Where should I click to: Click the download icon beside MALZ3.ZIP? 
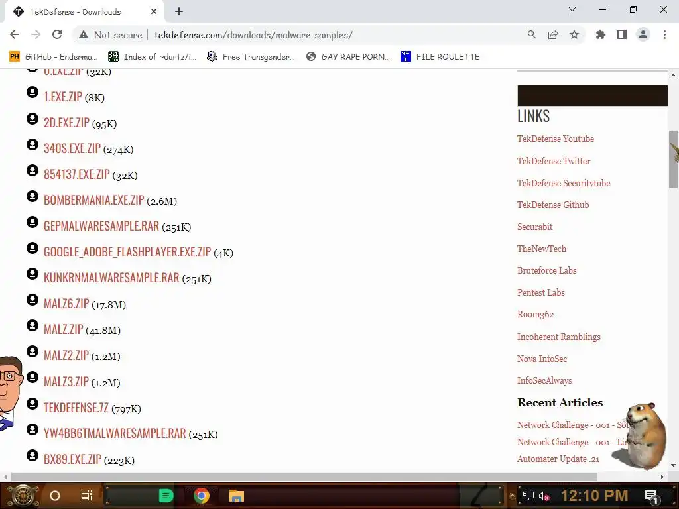[x=32, y=377]
